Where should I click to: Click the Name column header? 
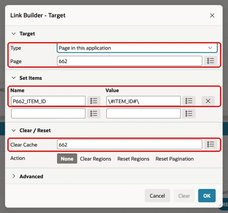point(17,90)
